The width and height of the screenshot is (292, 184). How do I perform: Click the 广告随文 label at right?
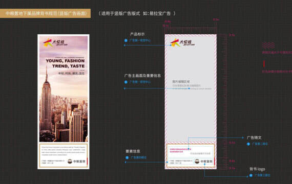[x=254, y=137]
